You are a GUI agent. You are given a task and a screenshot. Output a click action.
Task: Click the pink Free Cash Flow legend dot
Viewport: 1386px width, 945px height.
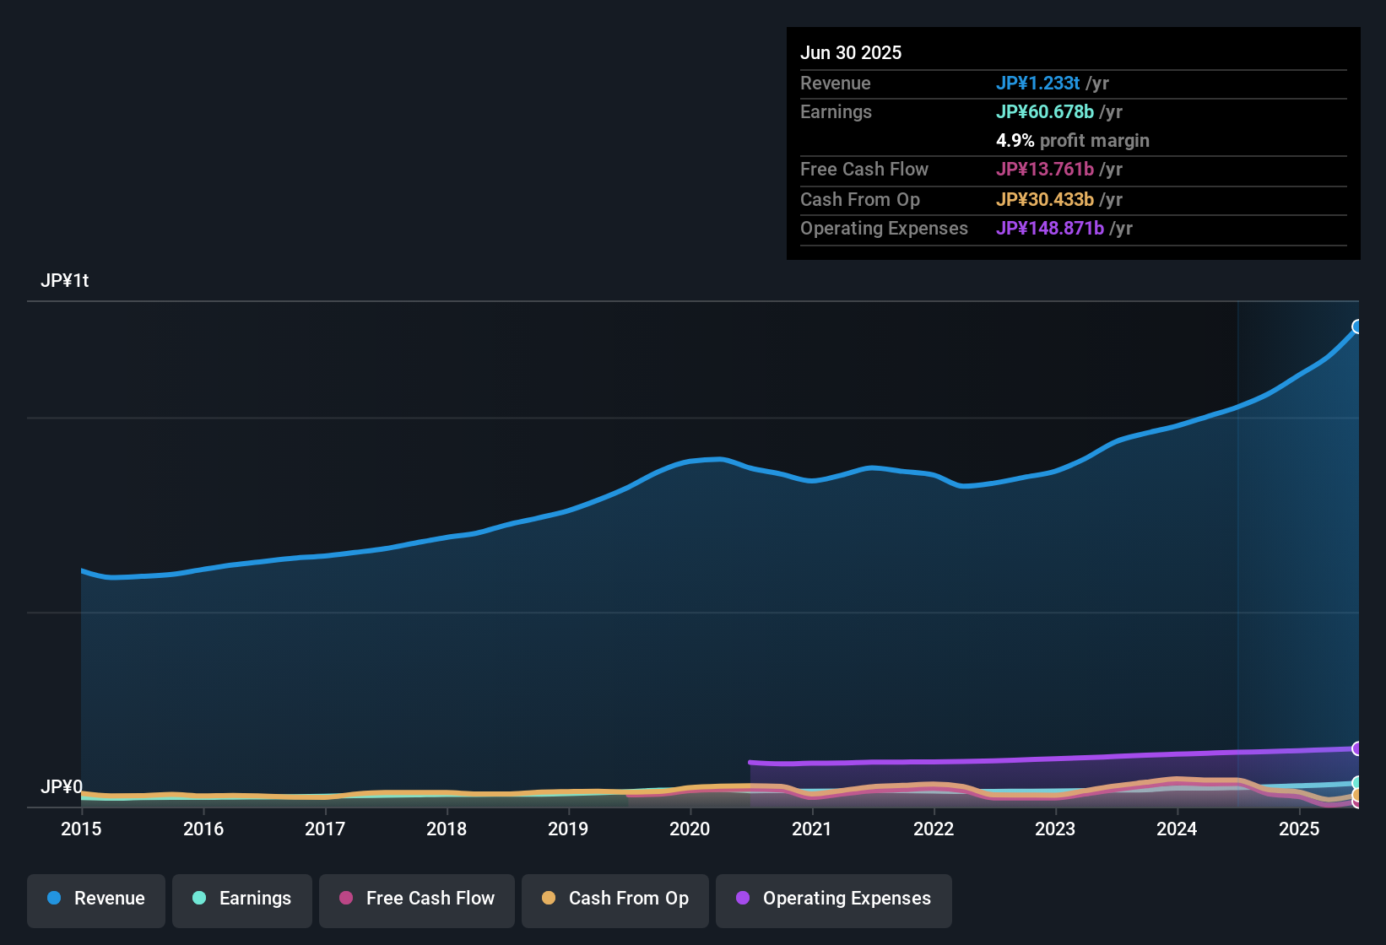346,899
